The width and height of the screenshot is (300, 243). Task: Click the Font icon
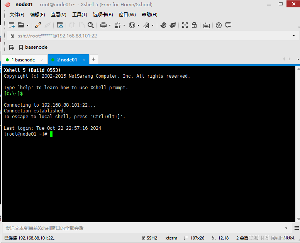click(x=147, y=25)
